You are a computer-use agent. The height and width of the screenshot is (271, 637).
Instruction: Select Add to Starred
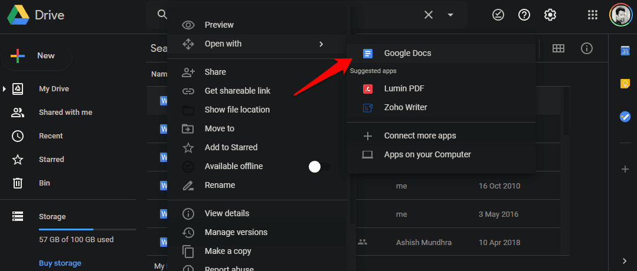tap(257, 147)
